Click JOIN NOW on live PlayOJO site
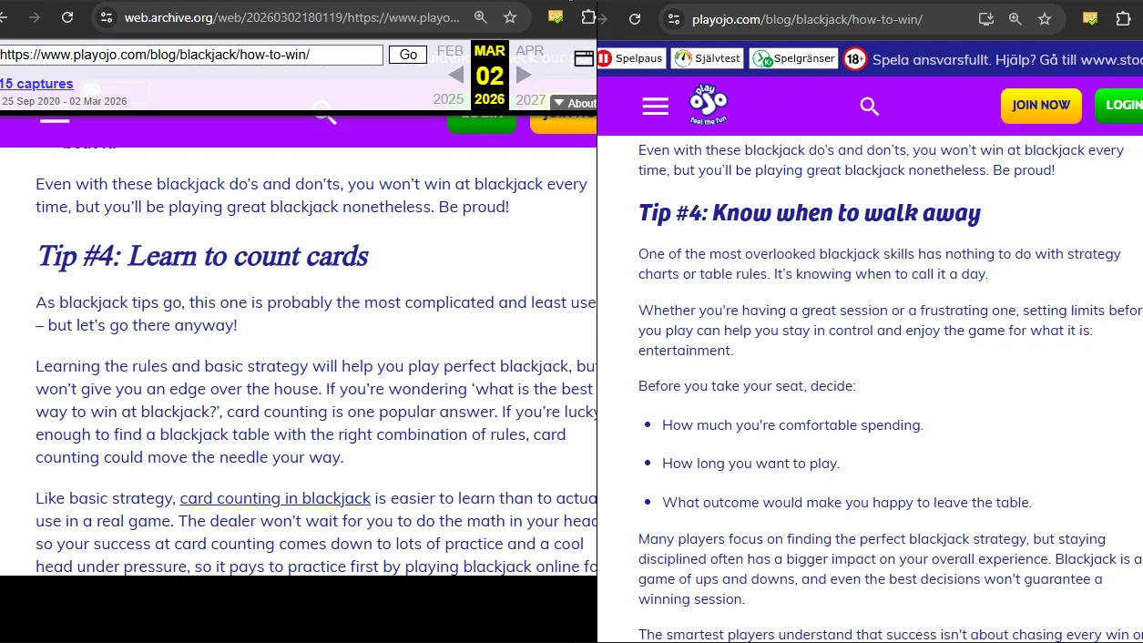1143x643 pixels. pos(1041,106)
